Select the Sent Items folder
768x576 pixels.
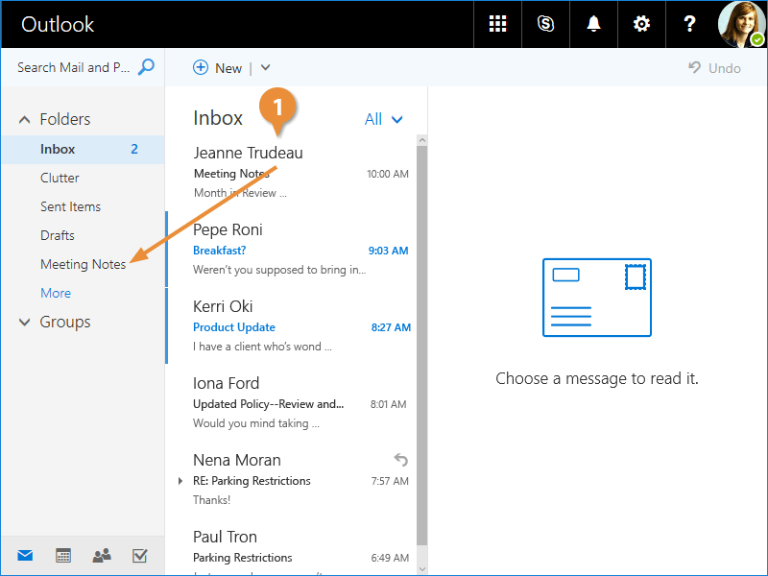70,206
